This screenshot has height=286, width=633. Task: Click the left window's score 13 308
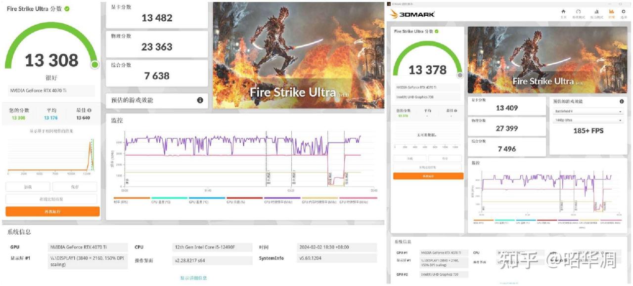pos(51,60)
